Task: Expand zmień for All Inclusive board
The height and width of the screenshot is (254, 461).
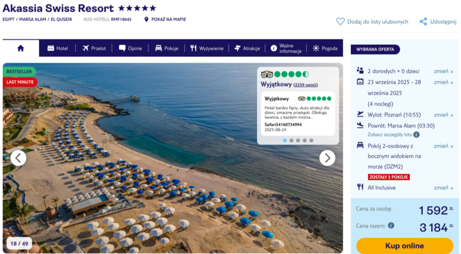Action: click(x=442, y=187)
